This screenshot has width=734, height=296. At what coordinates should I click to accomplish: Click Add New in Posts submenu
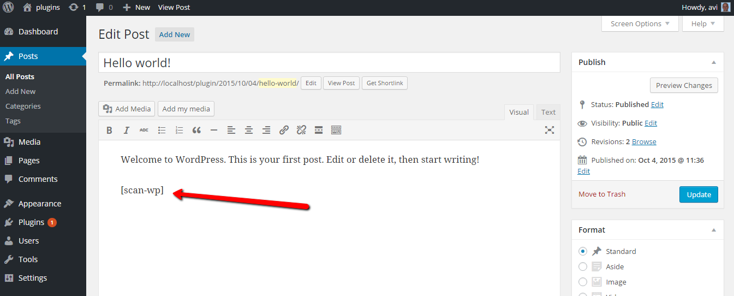point(20,92)
